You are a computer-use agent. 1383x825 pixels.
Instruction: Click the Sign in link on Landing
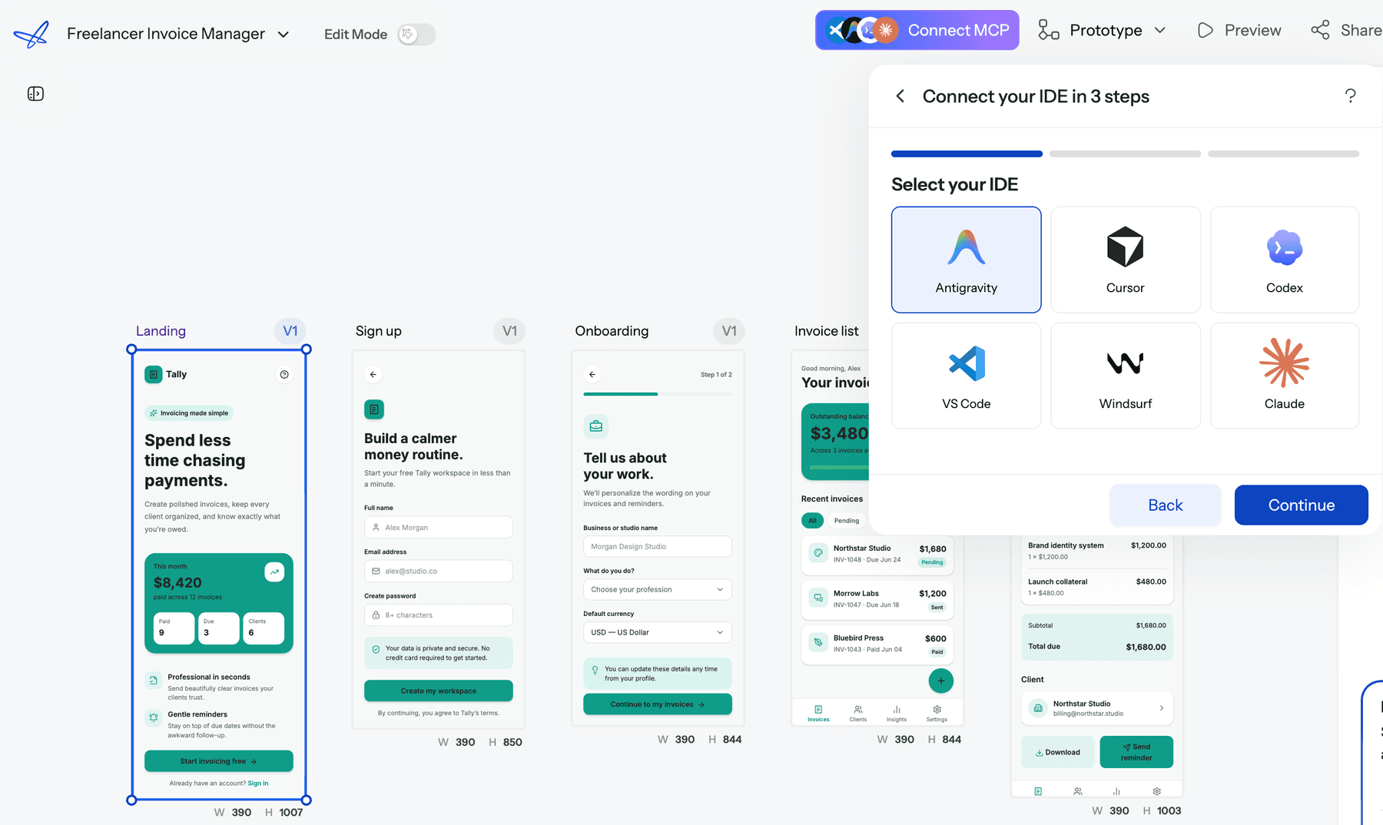tap(258, 784)
